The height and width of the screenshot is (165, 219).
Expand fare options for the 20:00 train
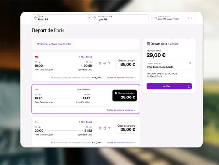tap(121, 142)
